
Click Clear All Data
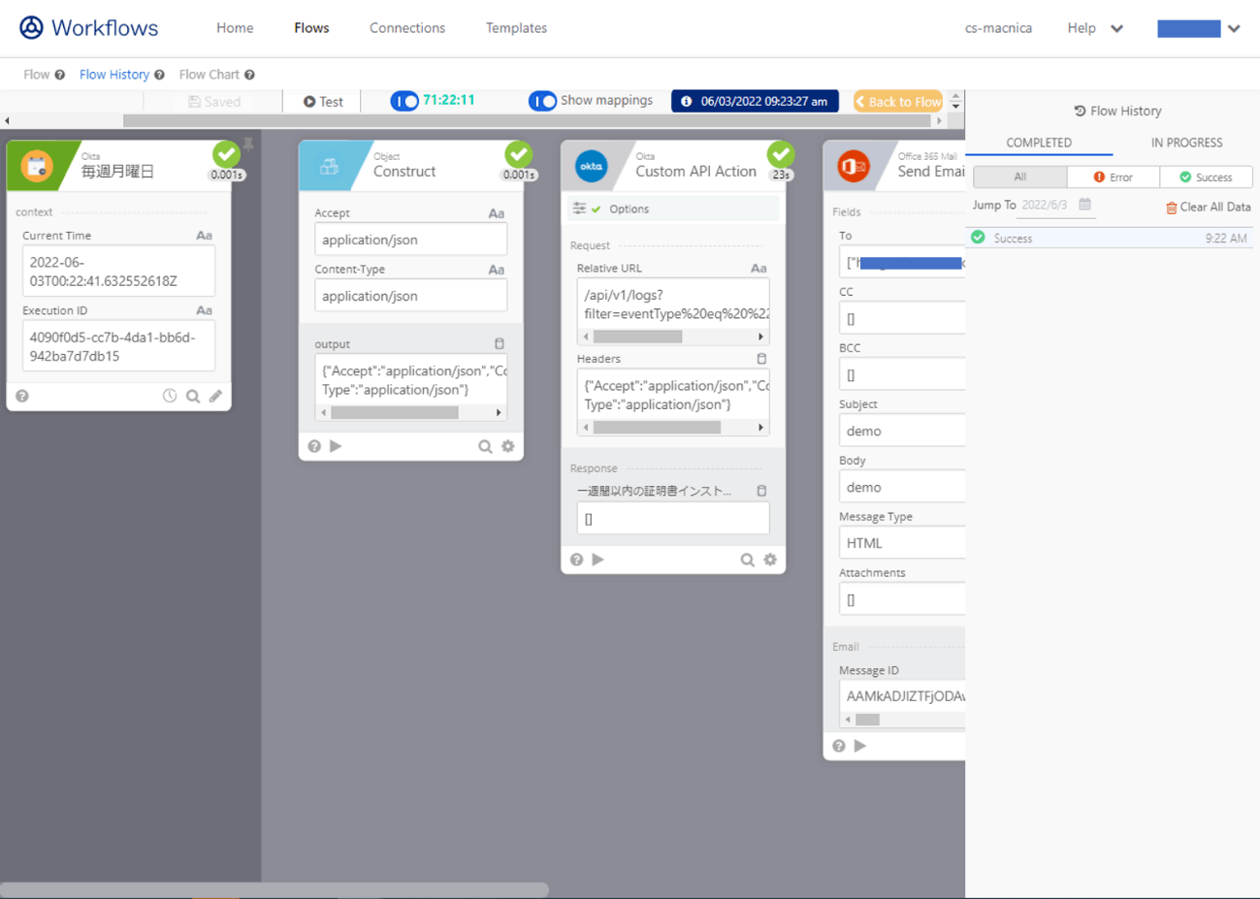pyautogui.click(x=1209, y=207)
